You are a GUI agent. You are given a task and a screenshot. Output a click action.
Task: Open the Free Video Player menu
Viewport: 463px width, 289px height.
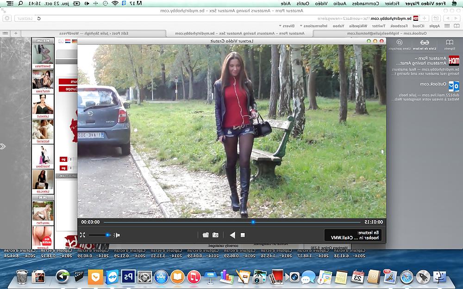tap(425, 4)
